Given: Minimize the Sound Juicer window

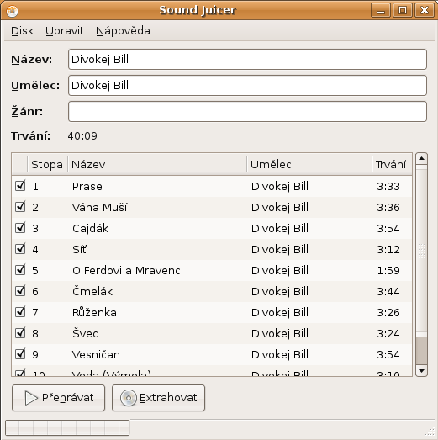Looking at the screenshot, I should tap(381, 11).
